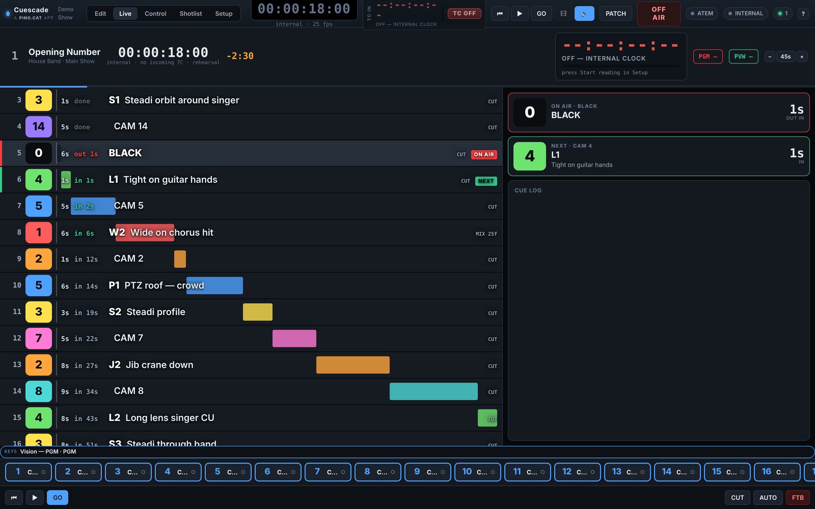815x509 pixels.
Task: Click the teal CAM 8 timeline block
Action: (x=433, y=391)
